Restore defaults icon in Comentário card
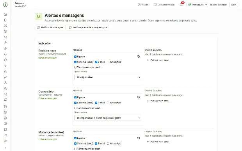The image size is (242, 151). 139,97
